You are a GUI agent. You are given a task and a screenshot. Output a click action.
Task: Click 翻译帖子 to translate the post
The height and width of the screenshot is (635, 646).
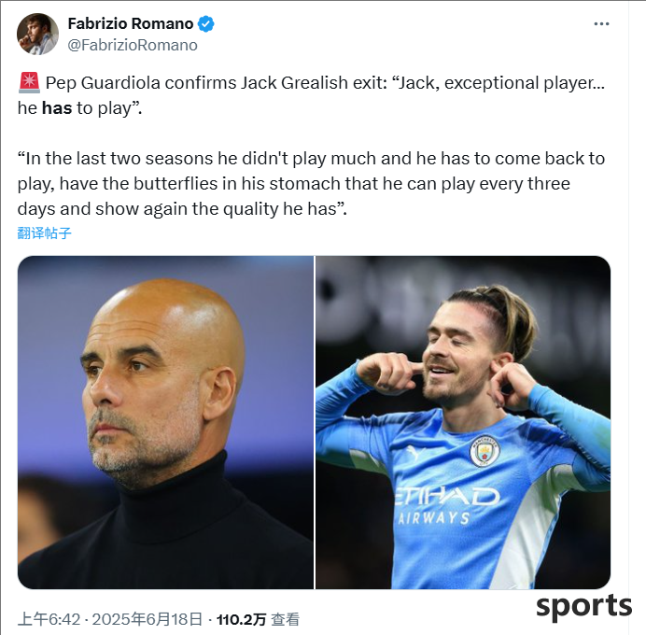45,233
